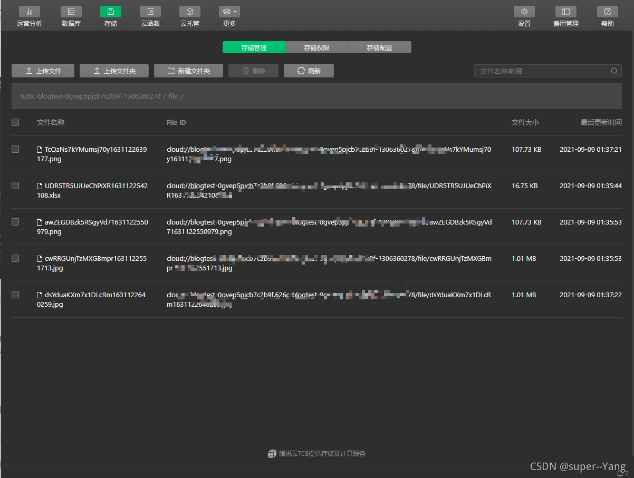Check the dsYduaKXm7x1DLcRm jpg row checkbox
The height and width of the screenshot is (478, 634).
[x=15, y=295]
